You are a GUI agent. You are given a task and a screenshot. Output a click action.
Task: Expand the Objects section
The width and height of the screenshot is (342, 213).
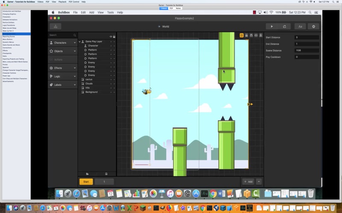[62, 51]
